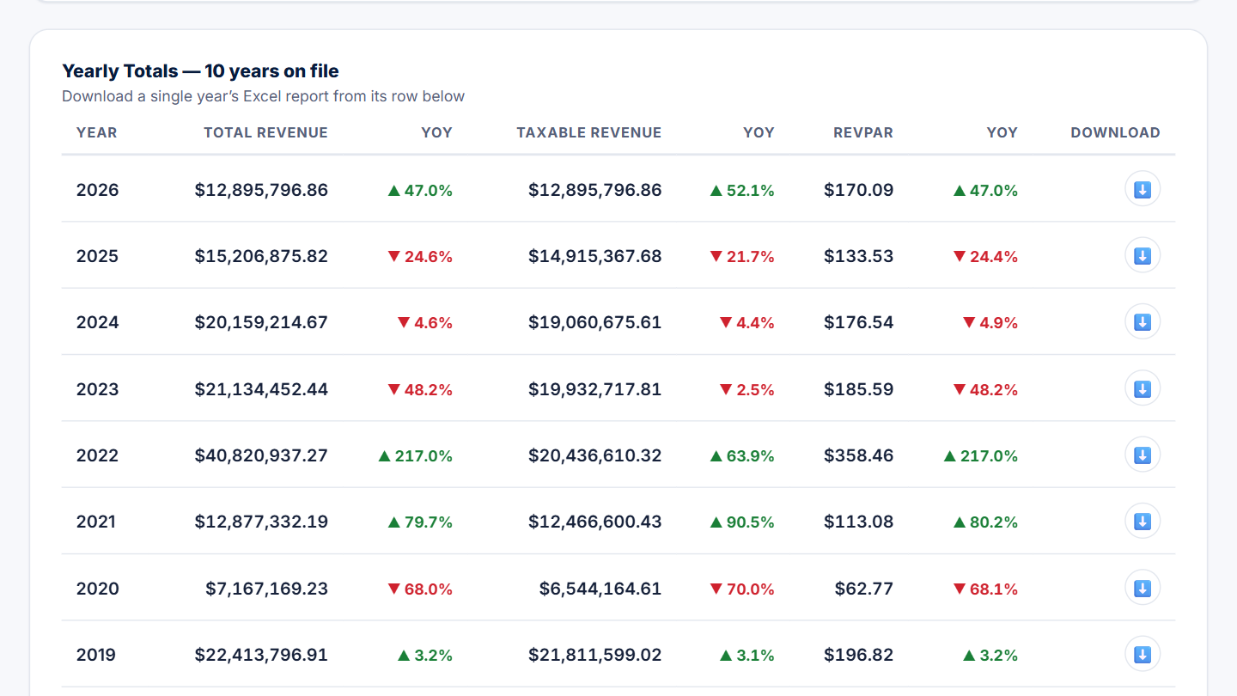Select the 2025 year cell

(x=98, y=256)
